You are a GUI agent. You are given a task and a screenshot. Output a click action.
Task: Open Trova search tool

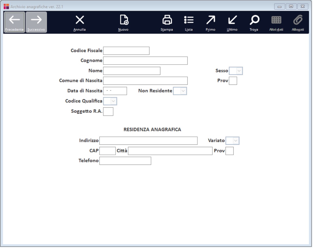point(254,23)
